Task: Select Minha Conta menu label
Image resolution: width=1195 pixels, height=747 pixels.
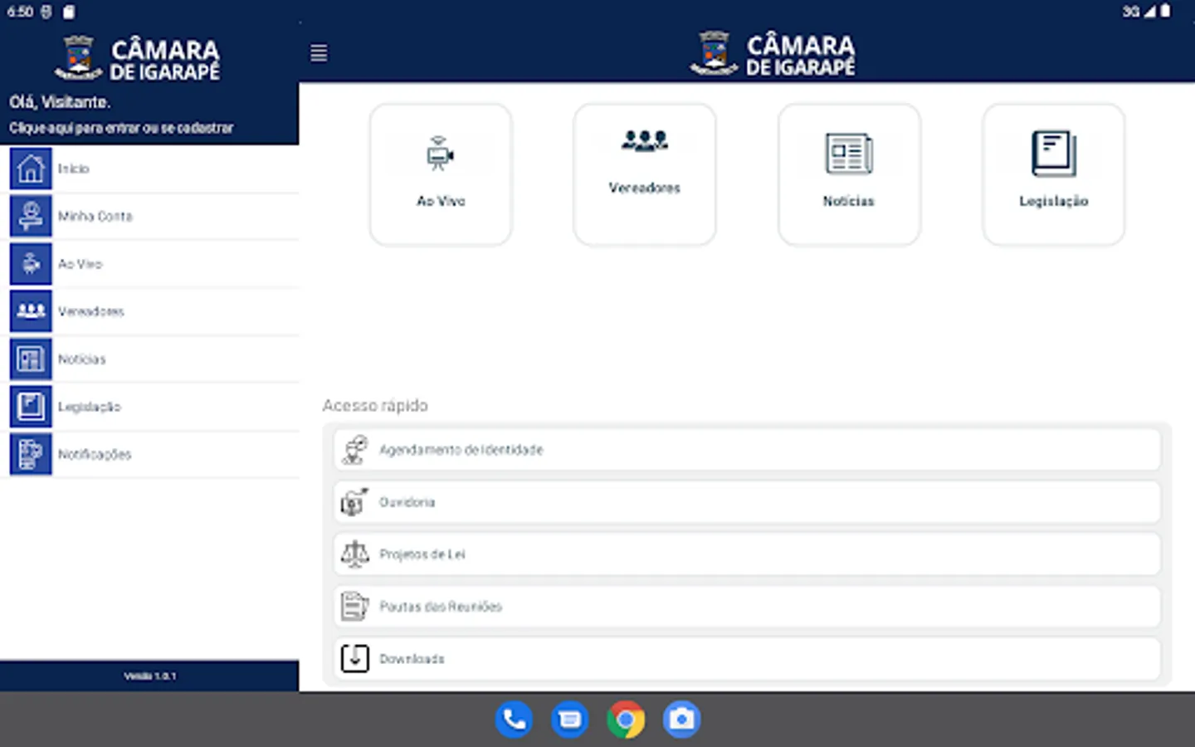Action: (x=95, y=216)
